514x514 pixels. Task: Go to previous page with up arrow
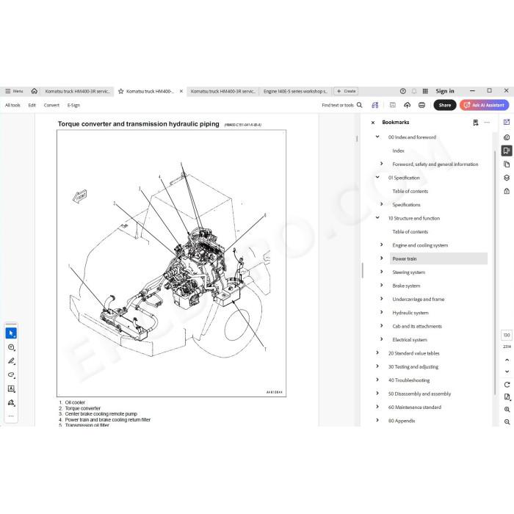(507, 360)
